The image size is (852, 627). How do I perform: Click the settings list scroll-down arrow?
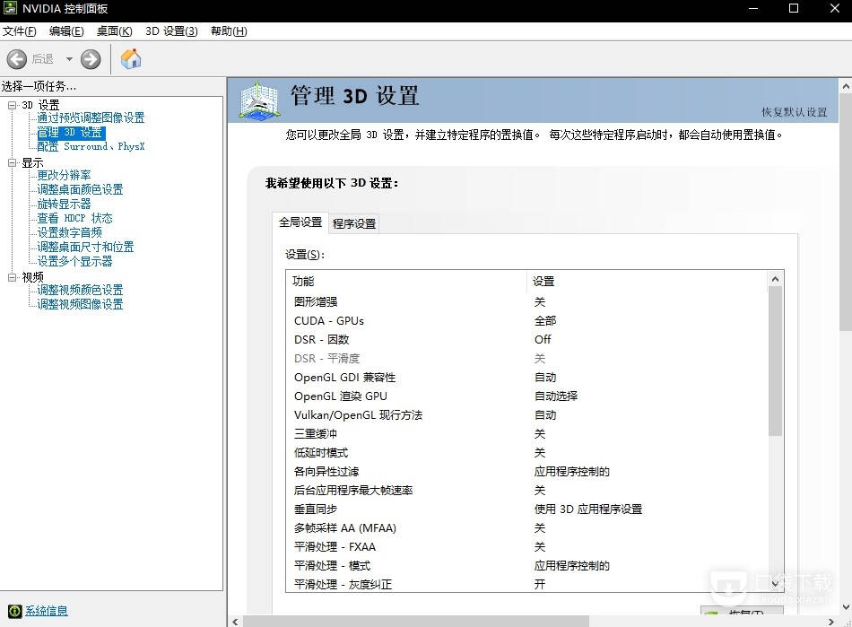tap(775, 583)
